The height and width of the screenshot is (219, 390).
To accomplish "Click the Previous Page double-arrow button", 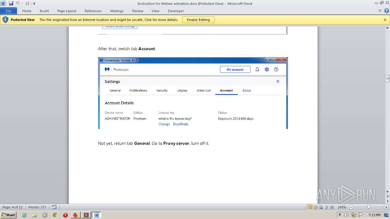I will tap(388, 196).
